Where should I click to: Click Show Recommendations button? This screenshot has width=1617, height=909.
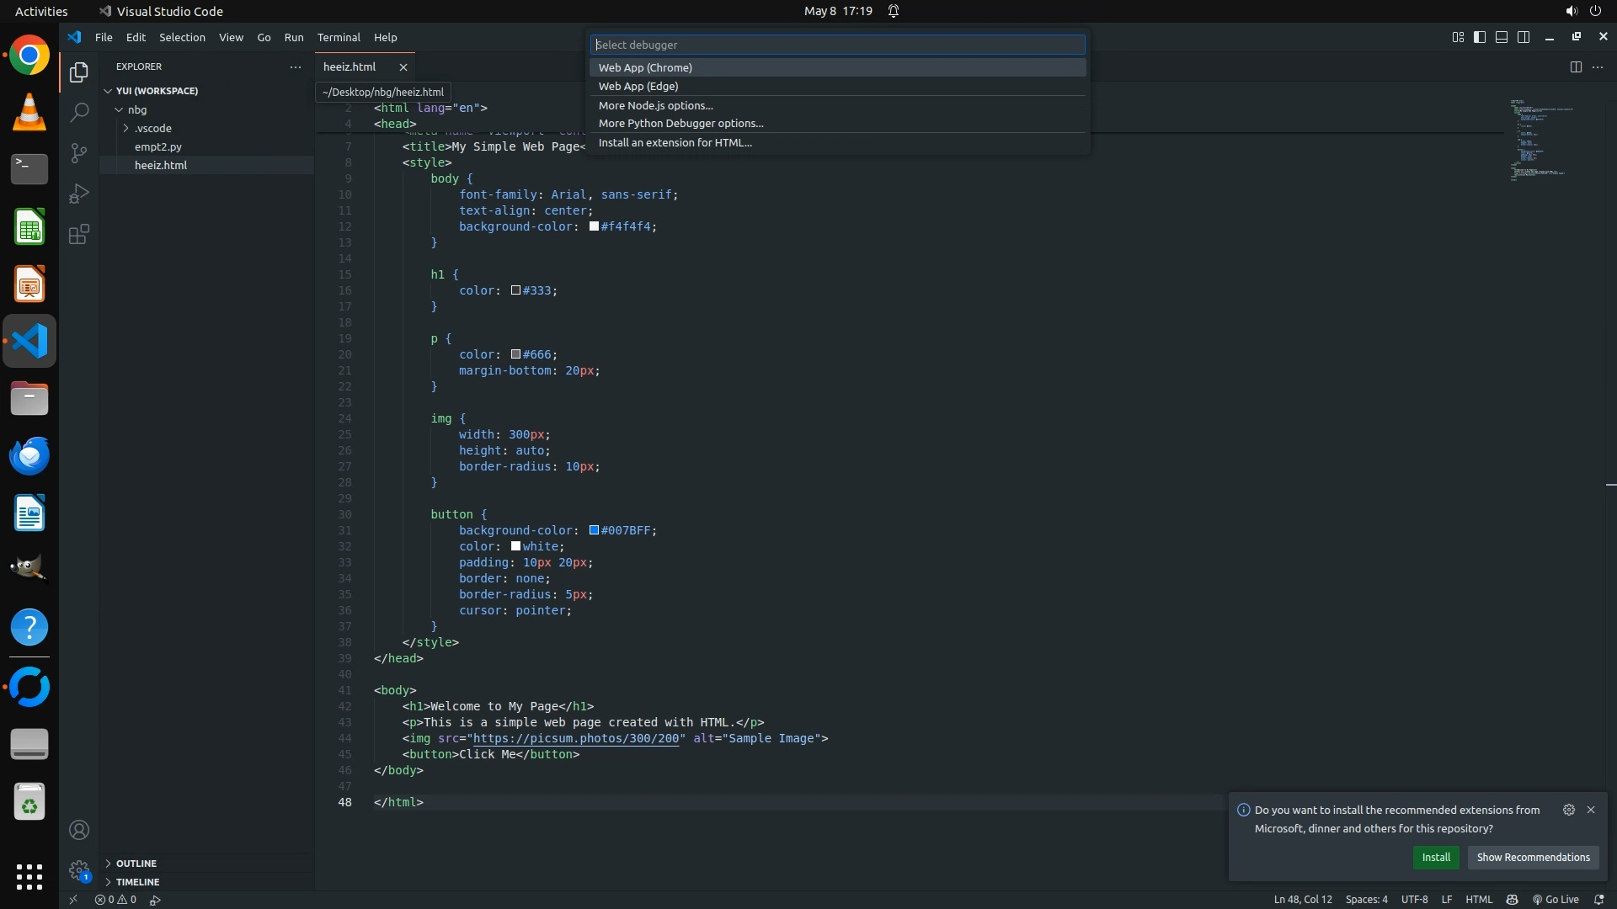click(x=1533, y=858)
